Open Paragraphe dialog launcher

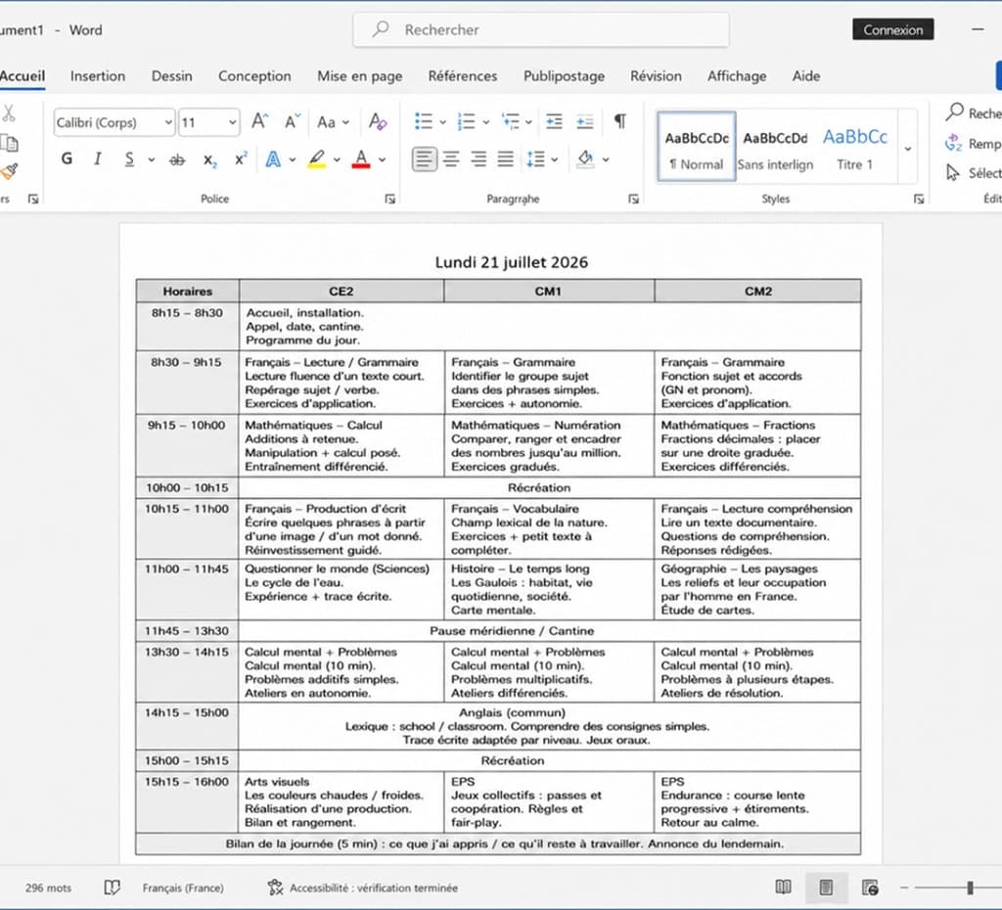pyautogui.click(x=633, y=199)
